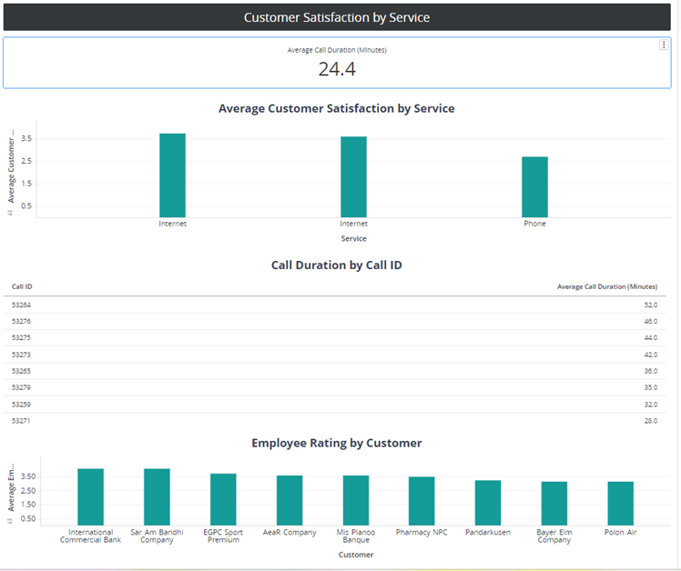681x571 pixels.
Task: Select the leftmost Internet bar in the satisfaction chart
Action: pyautogui.click(x=172, y=175)
